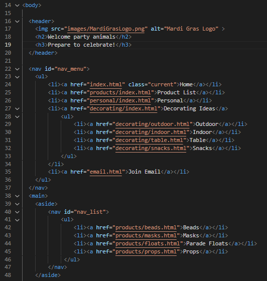This screenshot has height=281, width=267.
Task: Place cursor in 'Welcome party animals' text
Action: click(81, 37)
